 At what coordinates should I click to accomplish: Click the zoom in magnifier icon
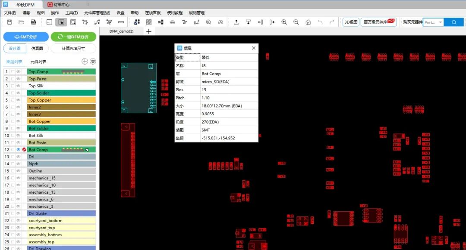284,22
